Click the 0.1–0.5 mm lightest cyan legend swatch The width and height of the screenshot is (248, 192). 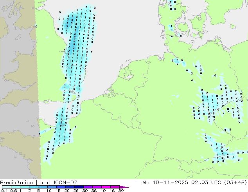(x=7, y=187)
